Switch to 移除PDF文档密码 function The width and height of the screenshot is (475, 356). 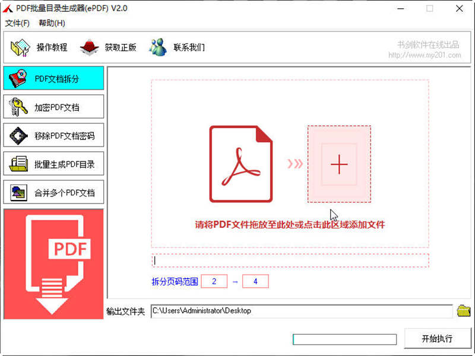click(53, 135)
